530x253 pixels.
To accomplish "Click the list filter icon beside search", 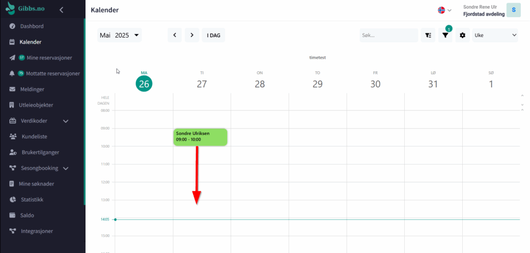I will tap(428, 35).
